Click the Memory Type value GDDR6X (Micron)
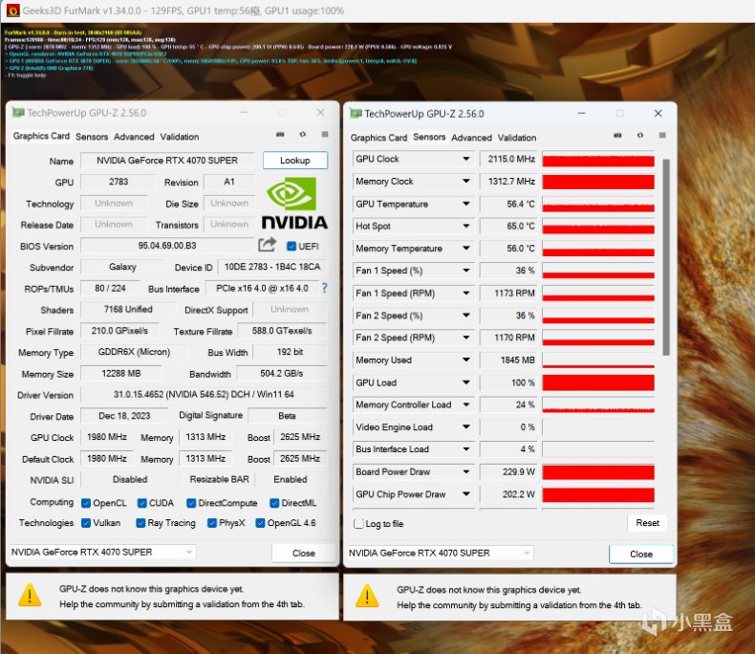This screenshot has height=654, width=755. pyautogui.click(x=134, y=352)
